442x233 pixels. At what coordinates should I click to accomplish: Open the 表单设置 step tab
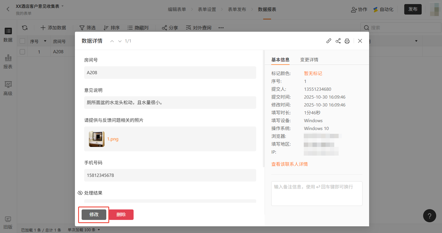tap(207, 9)
